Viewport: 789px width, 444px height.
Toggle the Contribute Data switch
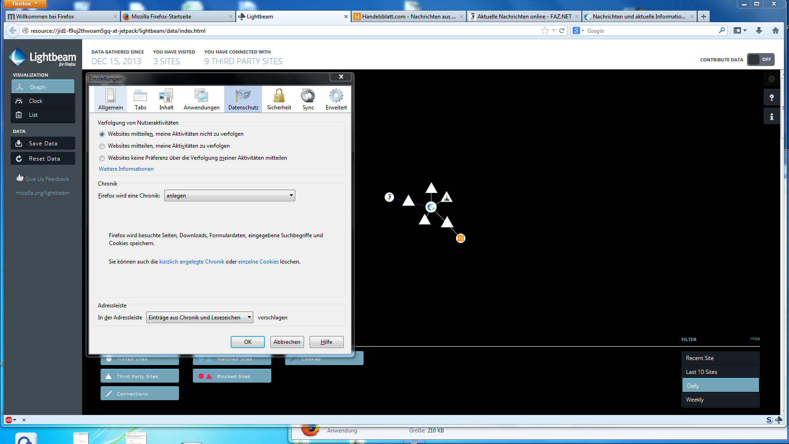761,60
